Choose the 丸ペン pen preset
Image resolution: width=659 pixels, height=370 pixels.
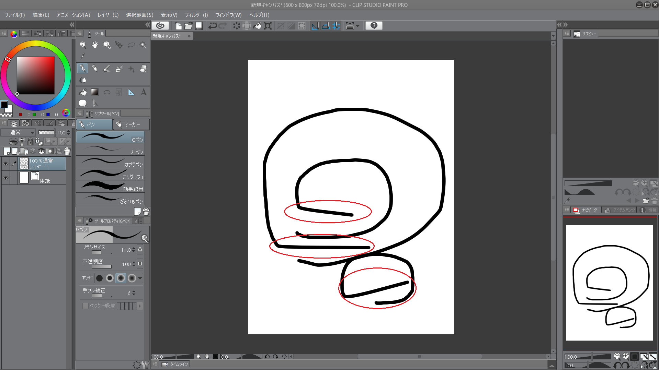[110, 150]
